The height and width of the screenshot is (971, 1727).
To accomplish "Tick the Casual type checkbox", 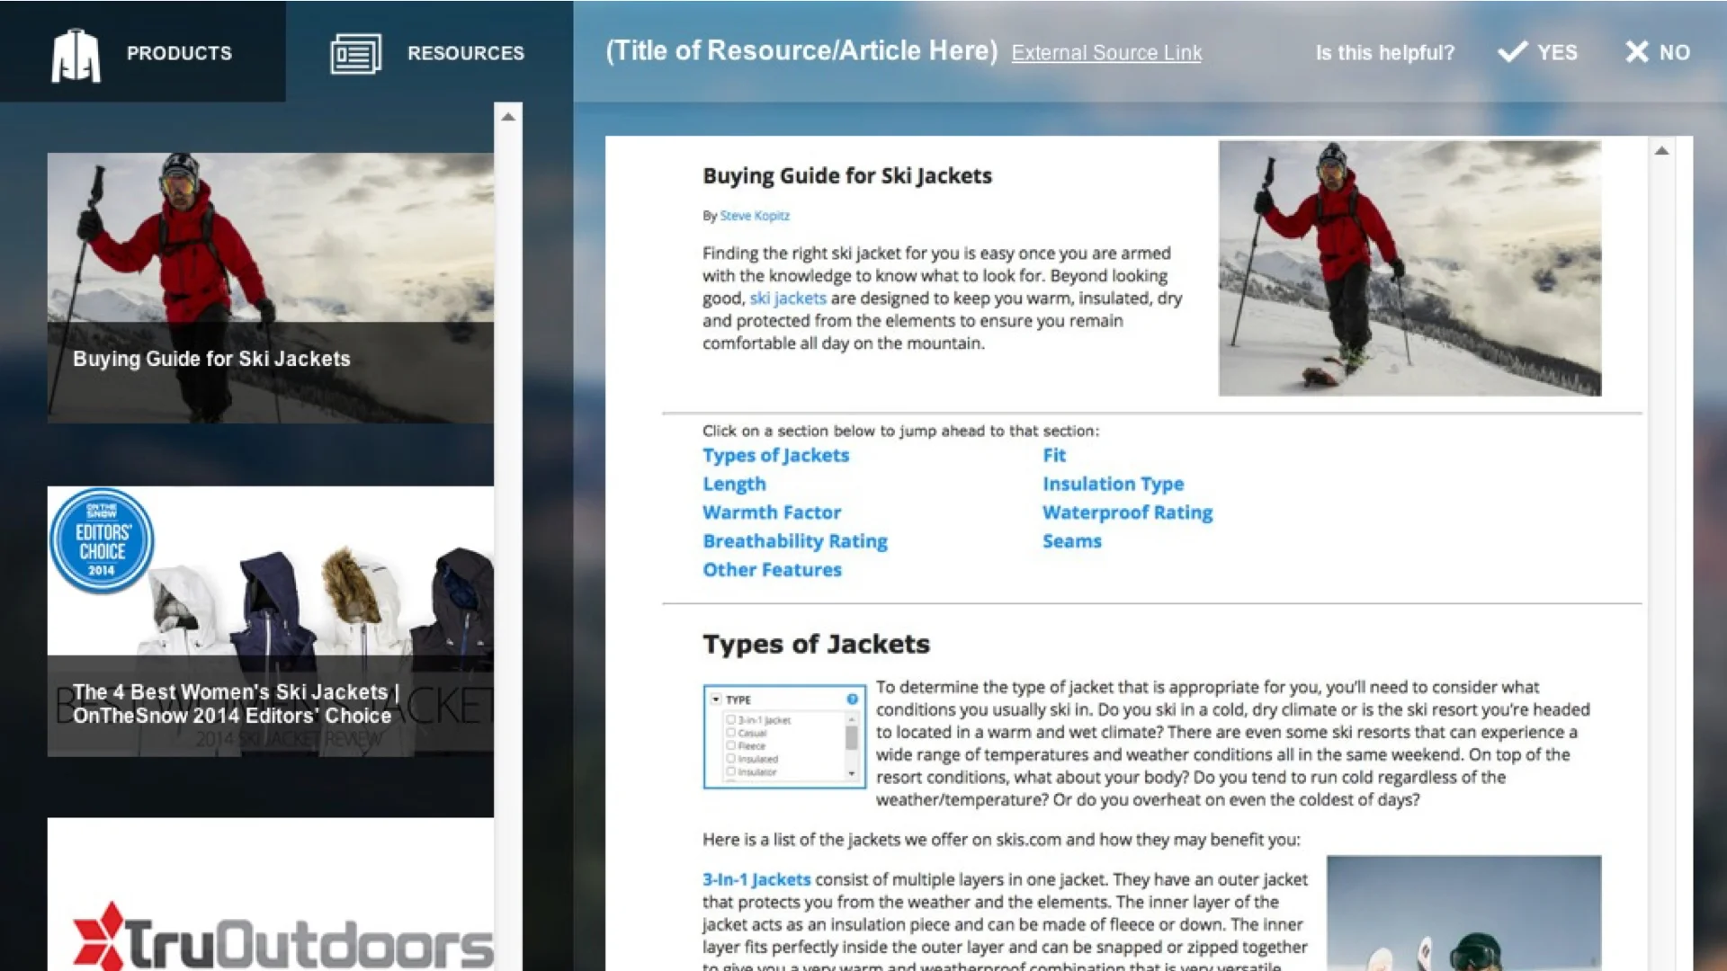I will click(730, 733).
